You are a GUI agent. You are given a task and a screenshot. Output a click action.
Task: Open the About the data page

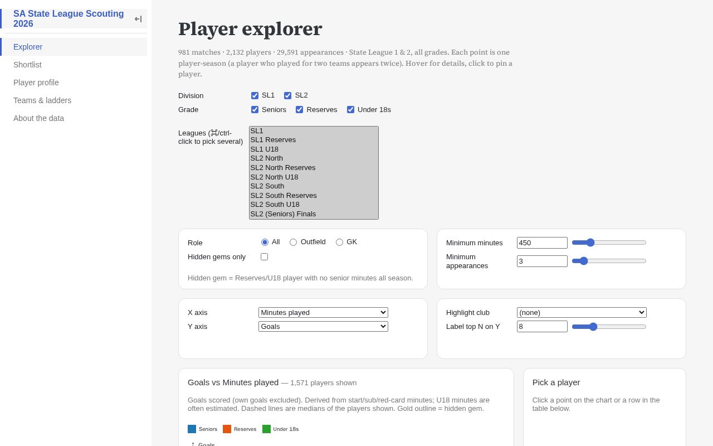coord(75,118)
